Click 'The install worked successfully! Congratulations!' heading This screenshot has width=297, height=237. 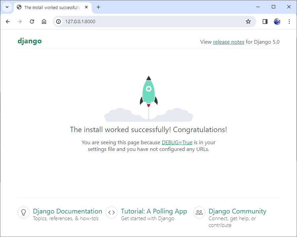point(148,130)
